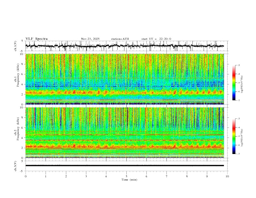The width and height of the screenshot is (256, 198).
Task: Click tick label 7 on the time axis
Action: click(167, 176)
